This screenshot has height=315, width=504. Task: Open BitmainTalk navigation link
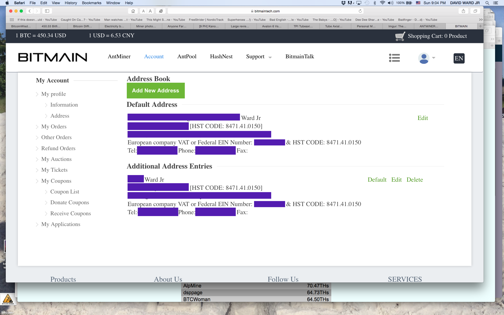click(300, 56)
